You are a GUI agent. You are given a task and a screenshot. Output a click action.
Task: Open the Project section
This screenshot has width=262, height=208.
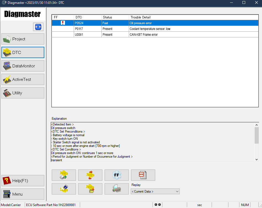[x=23, y=39]
